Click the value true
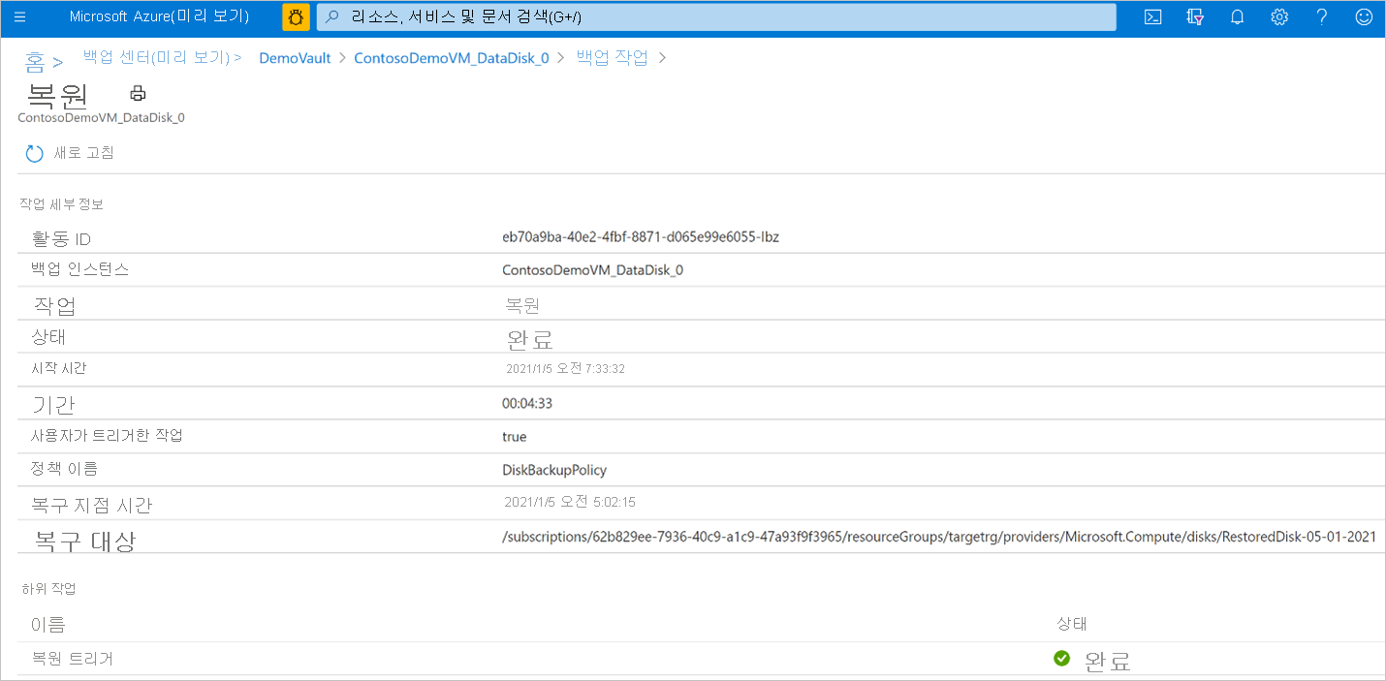The width and height of the screenshot is (1386, 681). [x=515, y=437]
